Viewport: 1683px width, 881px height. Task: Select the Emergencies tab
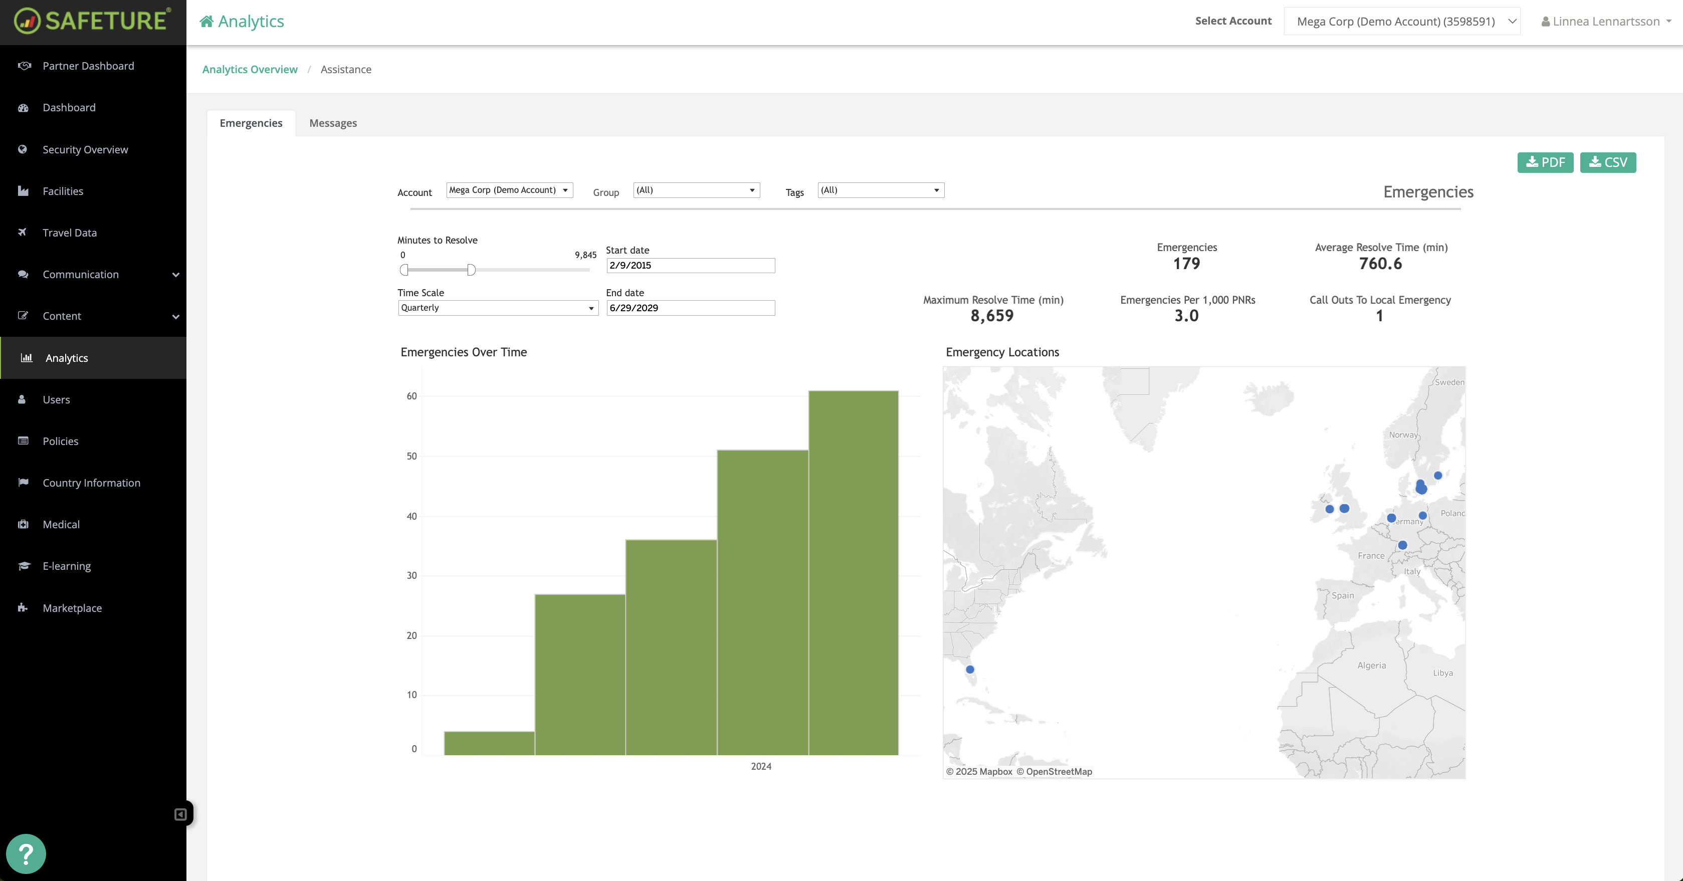coord(250,123)
